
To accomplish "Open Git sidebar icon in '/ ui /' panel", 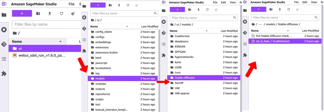I will 84,28.
